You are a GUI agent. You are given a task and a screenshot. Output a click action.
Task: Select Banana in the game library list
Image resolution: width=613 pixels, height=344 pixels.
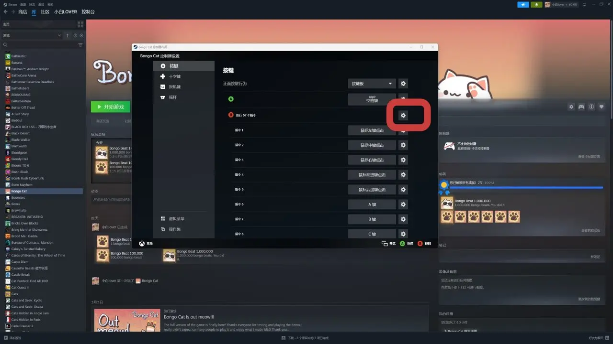click(x=17, y=63)
